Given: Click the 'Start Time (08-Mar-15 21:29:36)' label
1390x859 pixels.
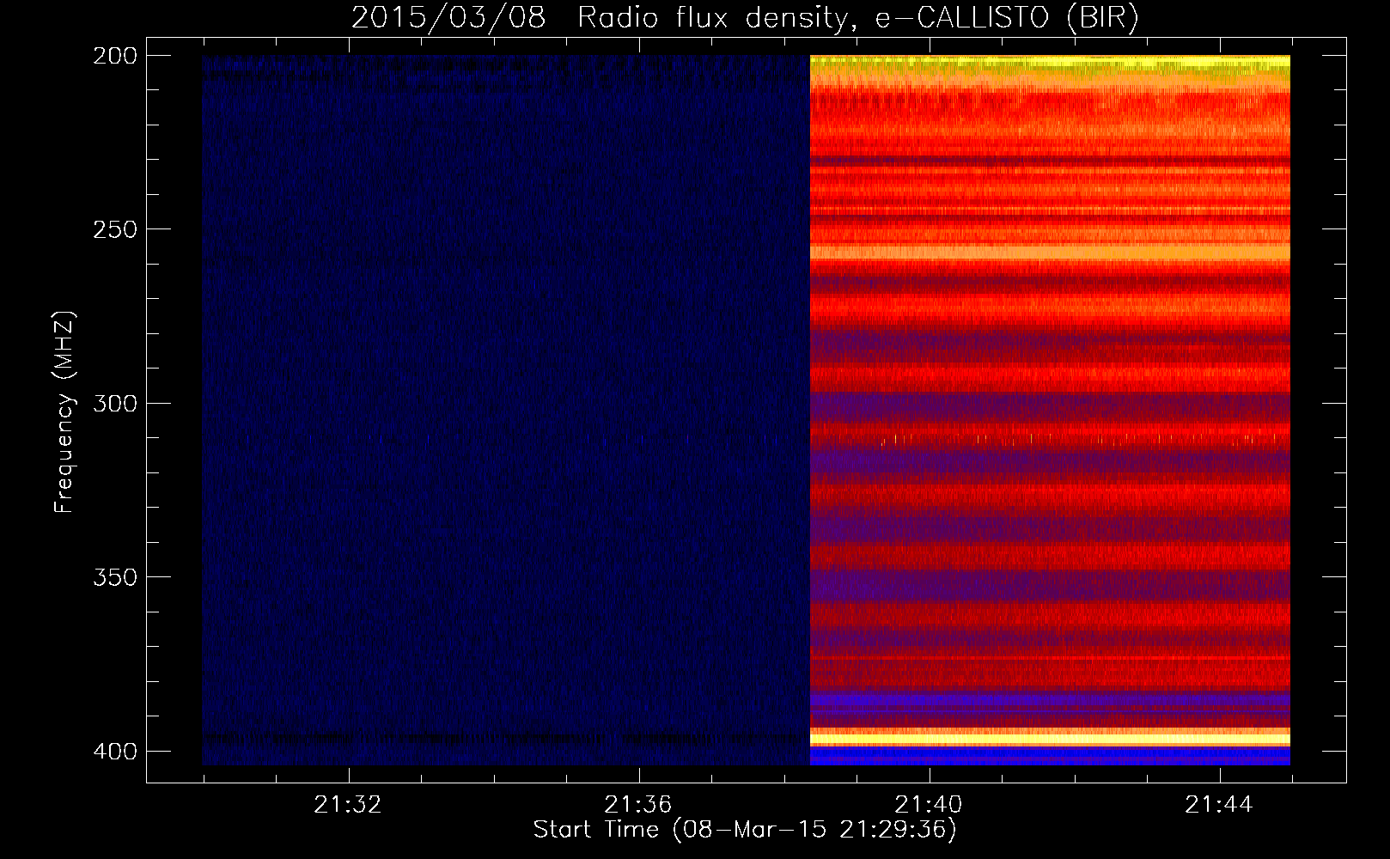Looking at the screenshot, I should (x=745, y=830).
